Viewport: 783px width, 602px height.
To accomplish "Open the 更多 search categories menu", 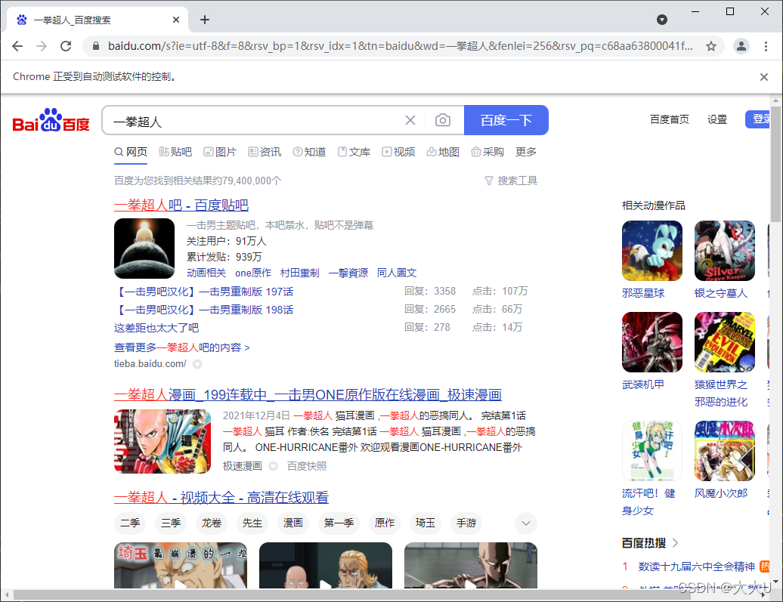I will (x=526, y=152).
